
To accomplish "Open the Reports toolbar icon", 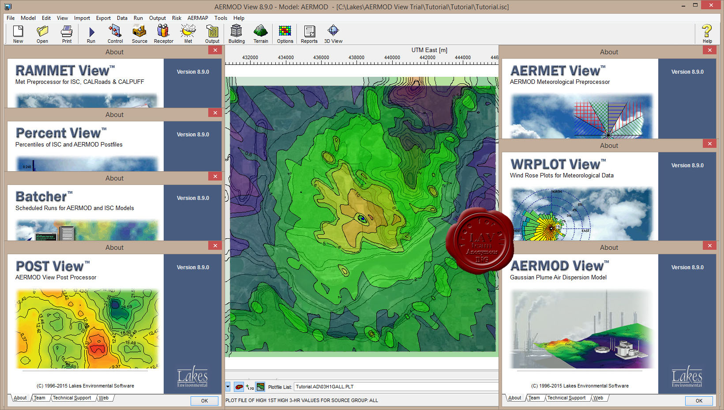I will (309, 34).
